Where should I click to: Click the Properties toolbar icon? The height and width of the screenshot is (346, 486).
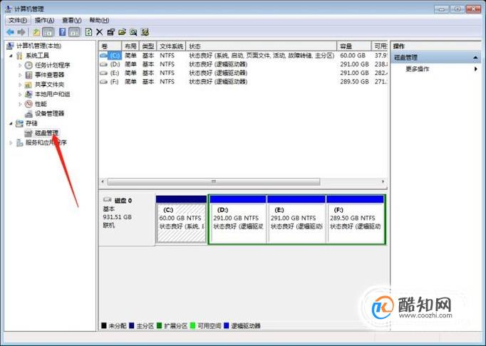pyautogui.click(x=110, y=32)
